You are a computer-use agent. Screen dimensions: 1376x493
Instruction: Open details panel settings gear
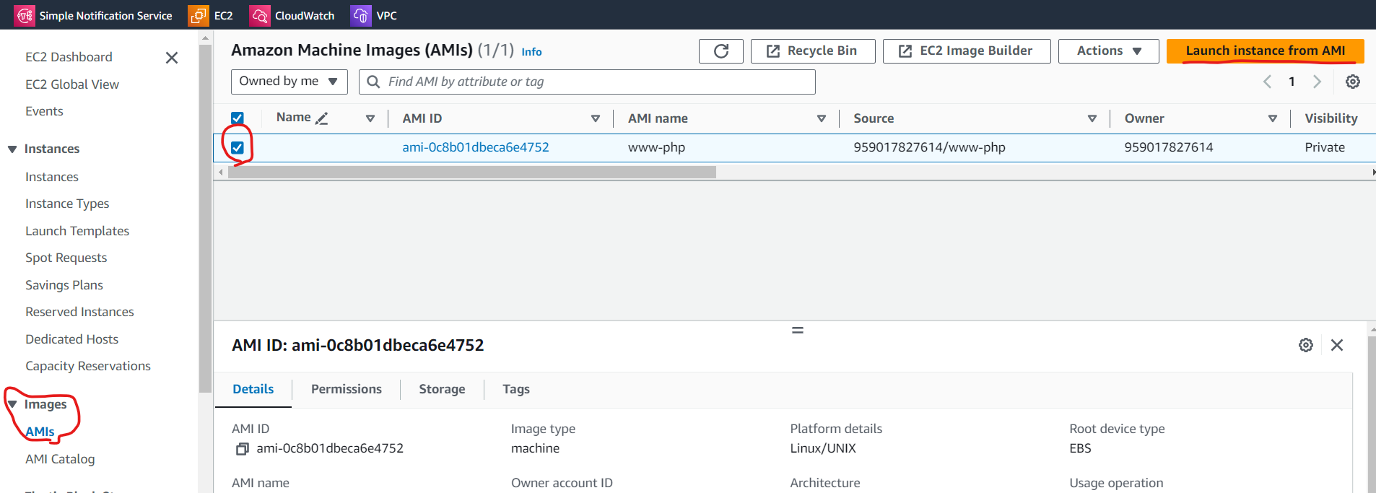point(1306,345)
